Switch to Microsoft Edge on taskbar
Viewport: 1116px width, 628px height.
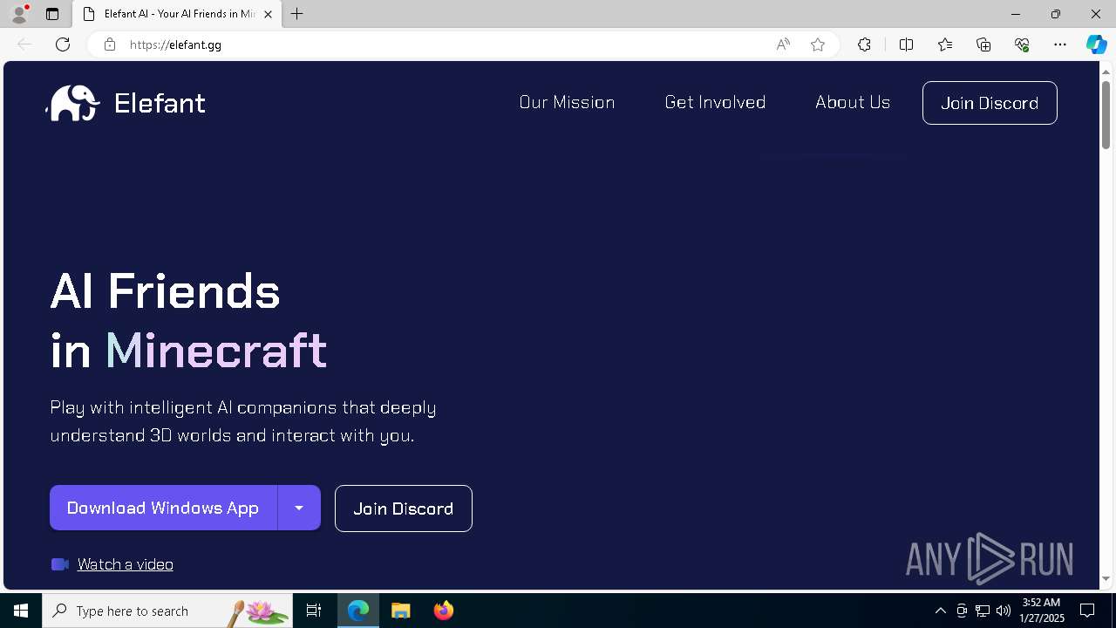click(x=358, y=611)
